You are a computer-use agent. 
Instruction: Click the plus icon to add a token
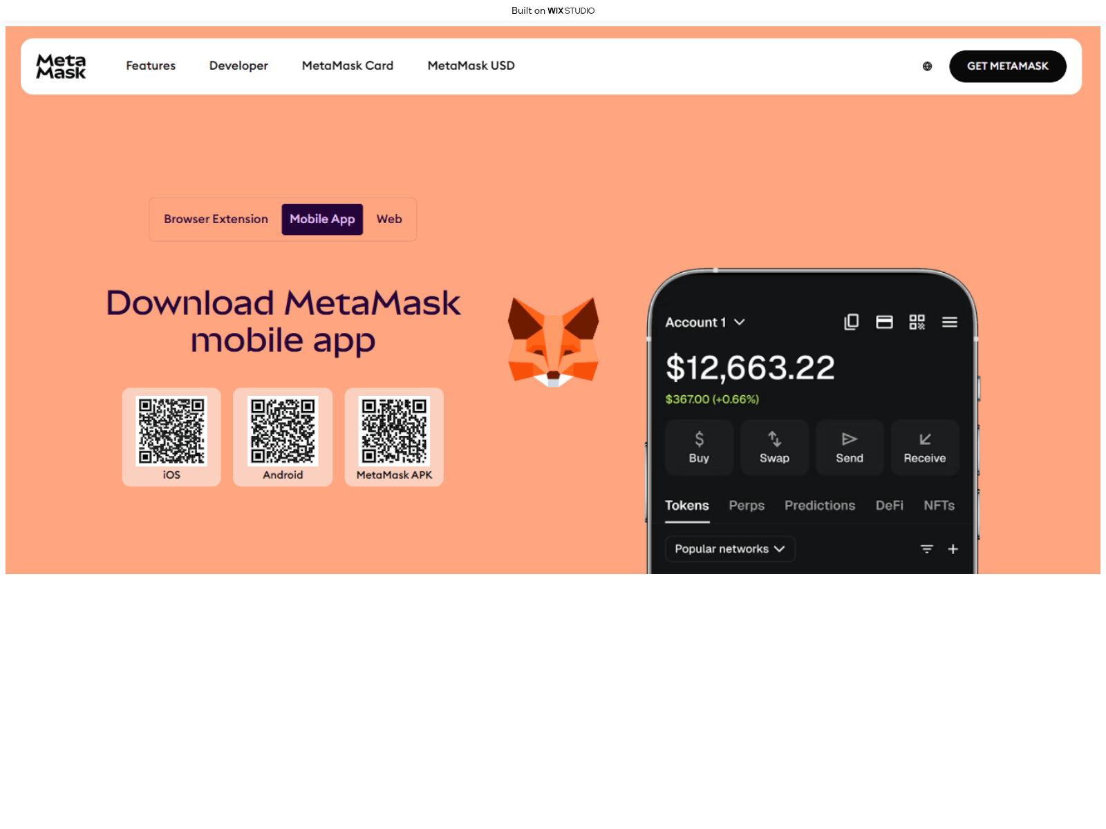[953, 549]
